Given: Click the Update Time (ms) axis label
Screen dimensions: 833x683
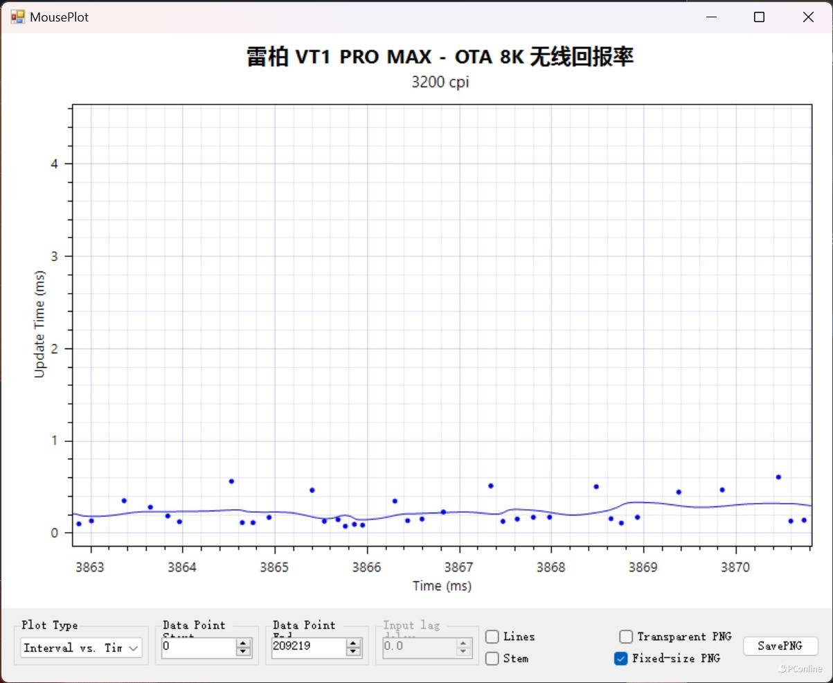Looking at the screenshot, I should [39, 324].
